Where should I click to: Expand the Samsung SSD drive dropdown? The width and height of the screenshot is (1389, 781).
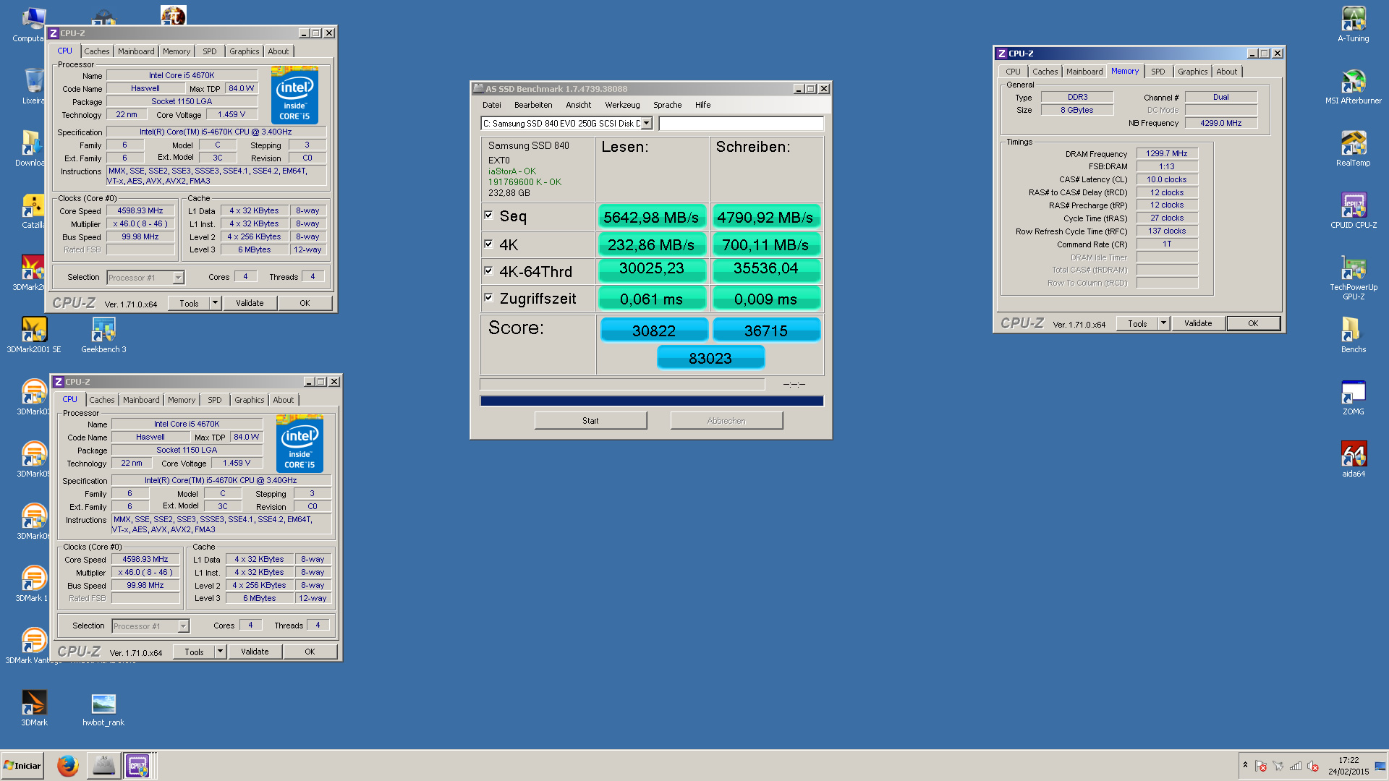point(647,124)
